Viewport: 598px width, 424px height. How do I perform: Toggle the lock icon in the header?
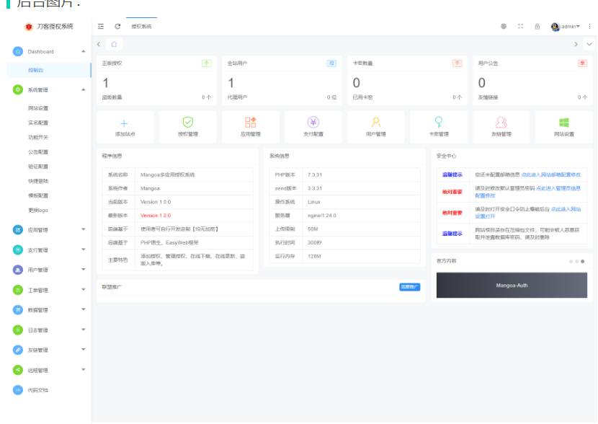(x=537, y=25)
